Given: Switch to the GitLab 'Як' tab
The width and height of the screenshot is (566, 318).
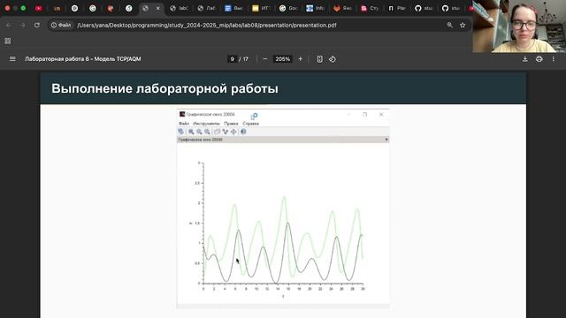Looking at the screenshot, I should click(x=342, y=8).
